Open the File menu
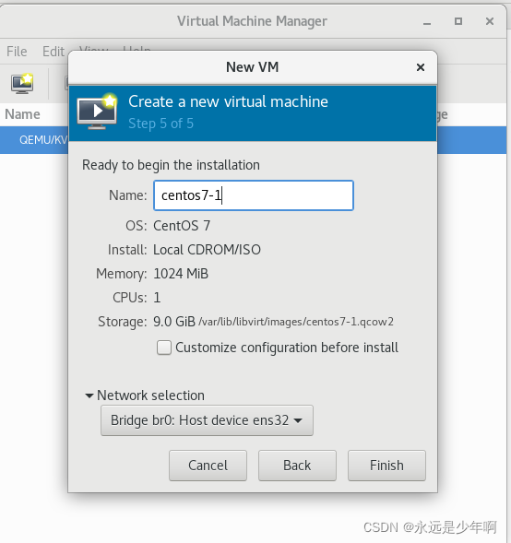The width and height of the screenshot is (511, 543). click(x=17, y=52)
